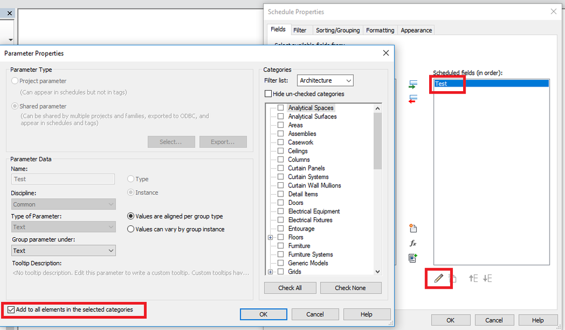Expand the Floors category tree node
The width and height of the screenshot is (565, 330).
pos(270,237)
